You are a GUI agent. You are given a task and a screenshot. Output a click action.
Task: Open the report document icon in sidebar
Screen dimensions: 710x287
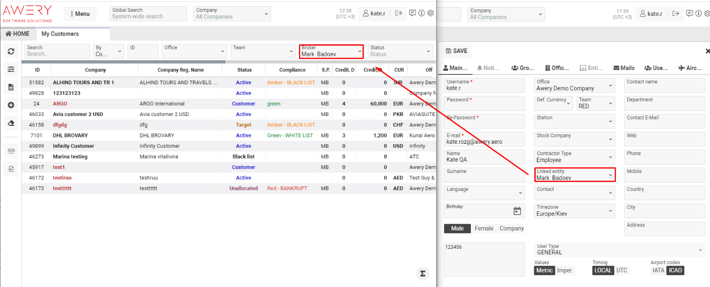[10, 87]
